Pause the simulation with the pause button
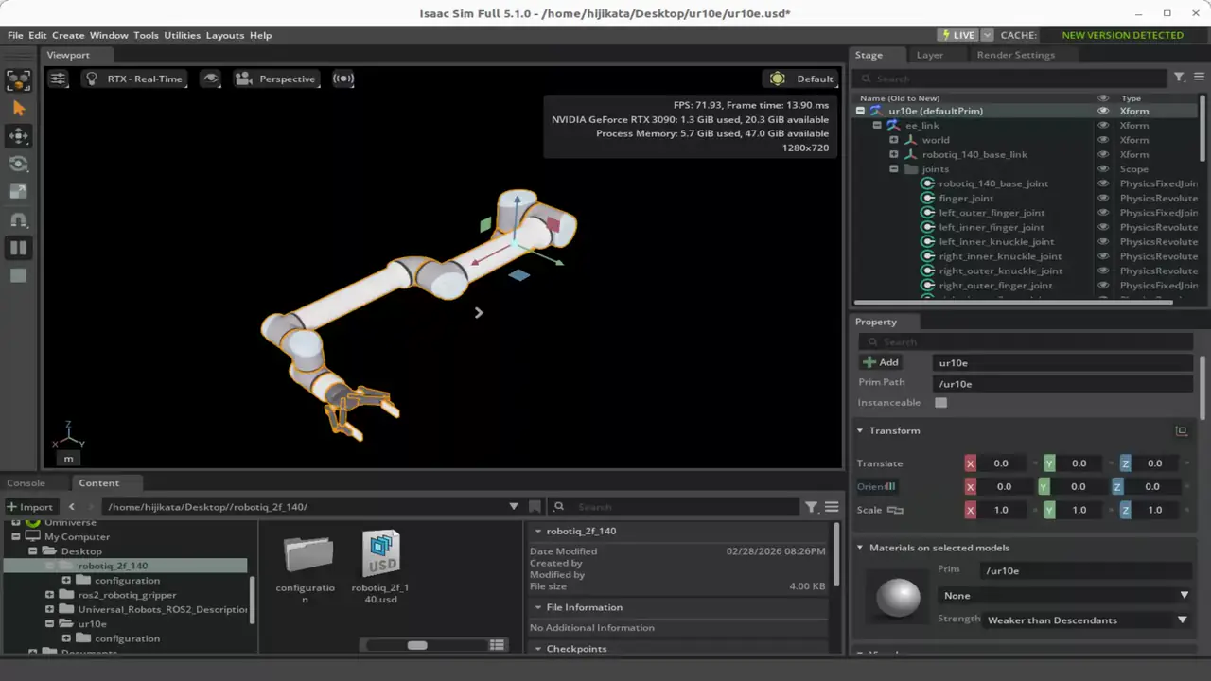Viewport: 1211px width, 681px height. click(19, 248)
